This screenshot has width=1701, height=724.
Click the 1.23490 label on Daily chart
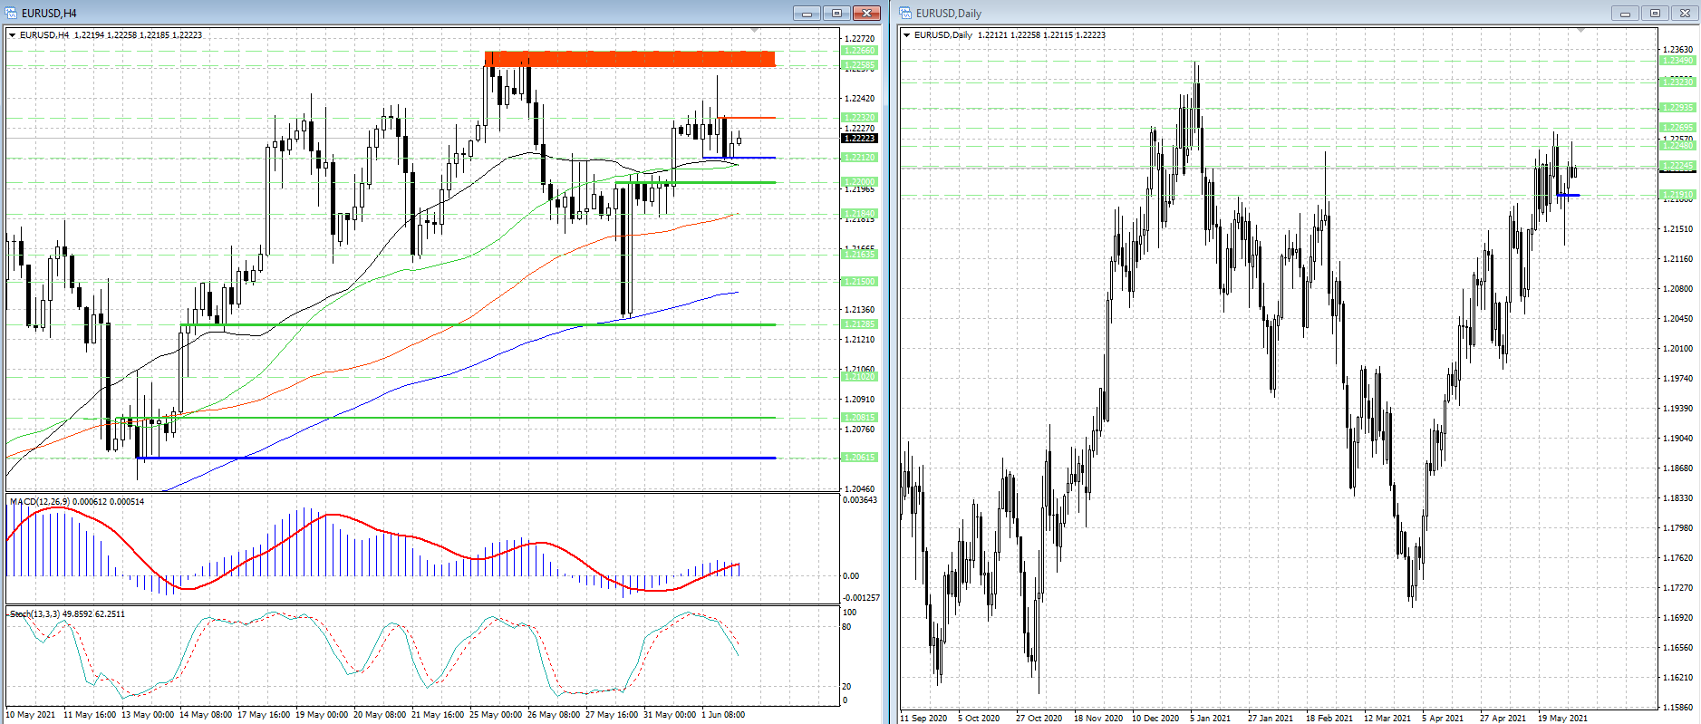pos(1677,61)
